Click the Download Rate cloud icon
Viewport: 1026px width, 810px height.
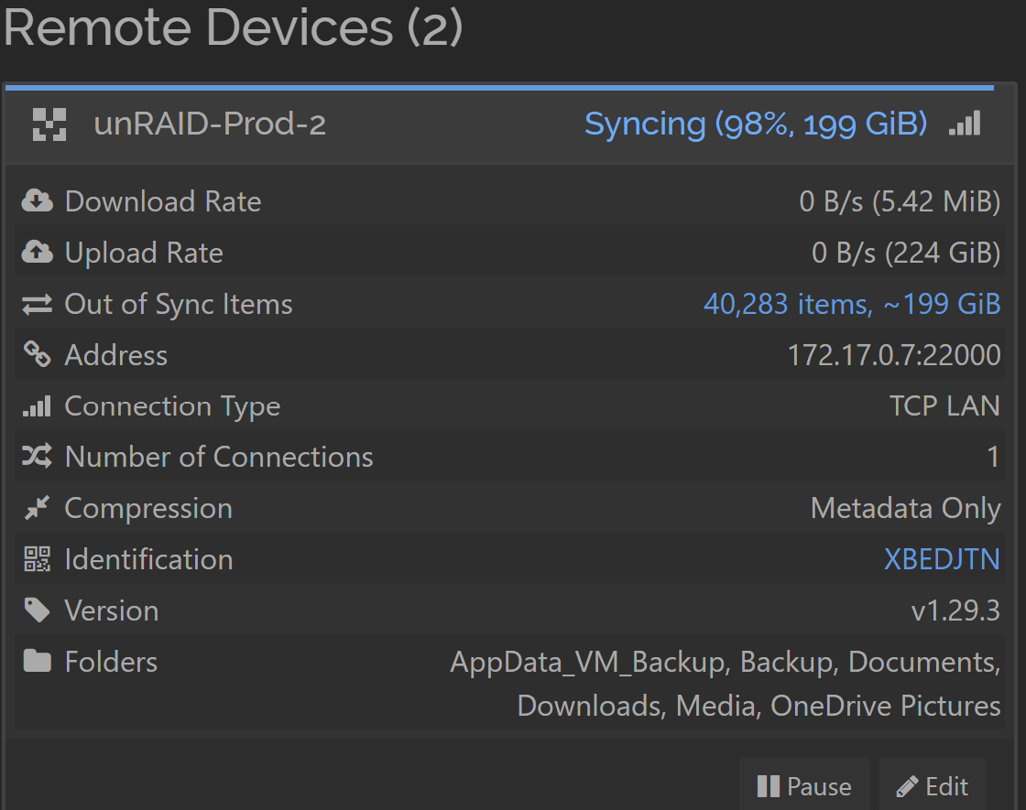[38, 200]
